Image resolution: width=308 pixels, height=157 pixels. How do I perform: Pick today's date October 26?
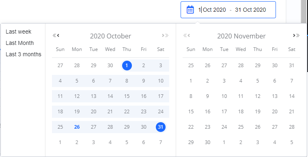click(x=77, y=127)
